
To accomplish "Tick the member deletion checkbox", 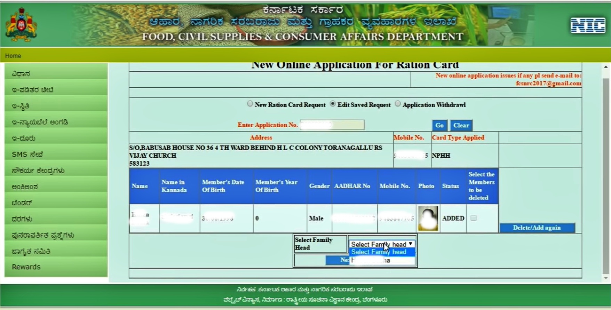I will coord(474,218).
